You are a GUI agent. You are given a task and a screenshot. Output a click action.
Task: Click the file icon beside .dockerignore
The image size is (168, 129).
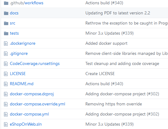tap(6, 44)
